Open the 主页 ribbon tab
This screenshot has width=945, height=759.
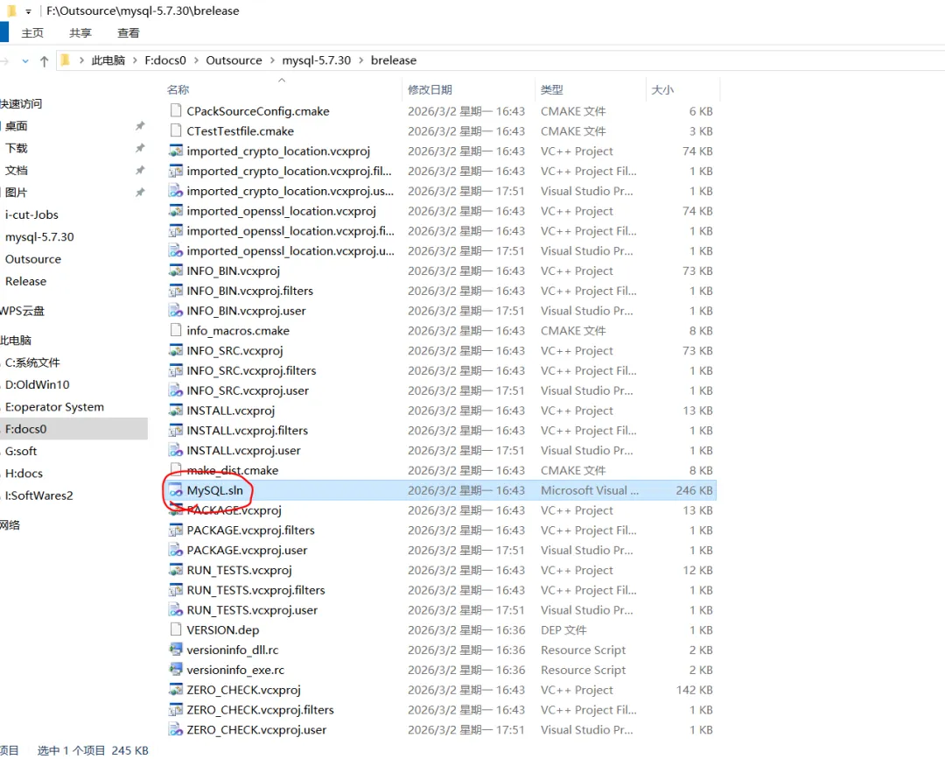32,33
